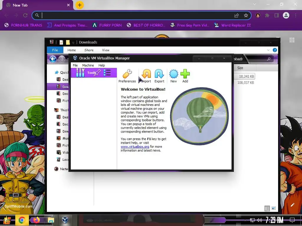302x226 pixels.
Task: Open Firefox from taskbar
Action: tap(36, 220)
